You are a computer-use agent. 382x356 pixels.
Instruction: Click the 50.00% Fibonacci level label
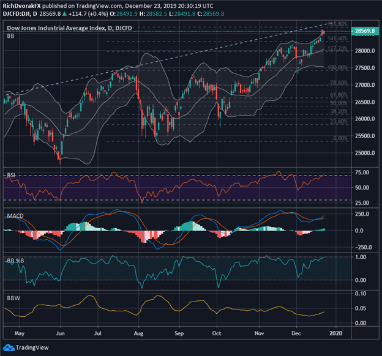click(339, 103)
